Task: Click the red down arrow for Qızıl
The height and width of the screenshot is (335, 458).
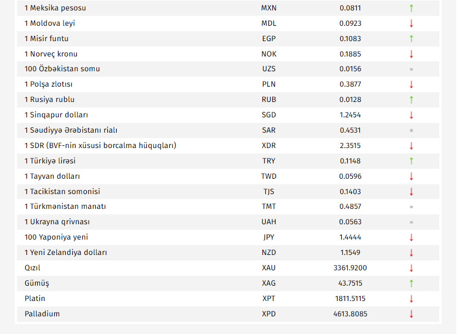Action: 411,268
